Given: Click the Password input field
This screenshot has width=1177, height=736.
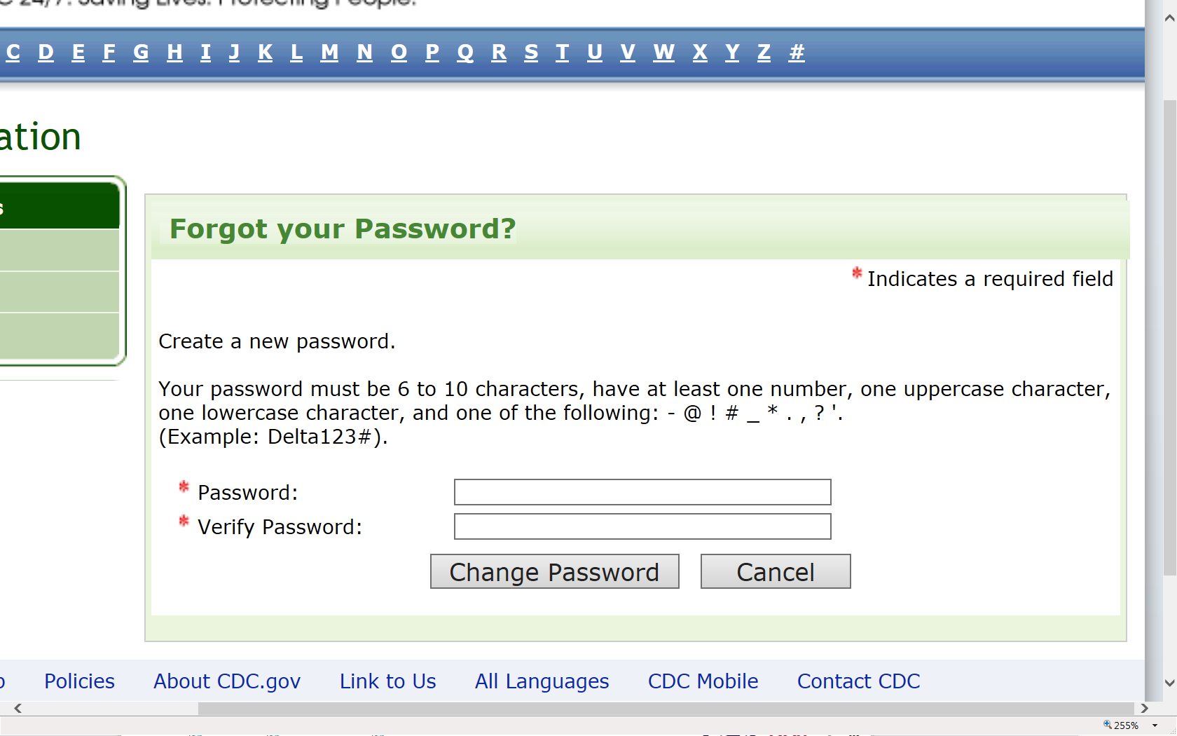Looking at the screenshot, I should tap(642, 492).
